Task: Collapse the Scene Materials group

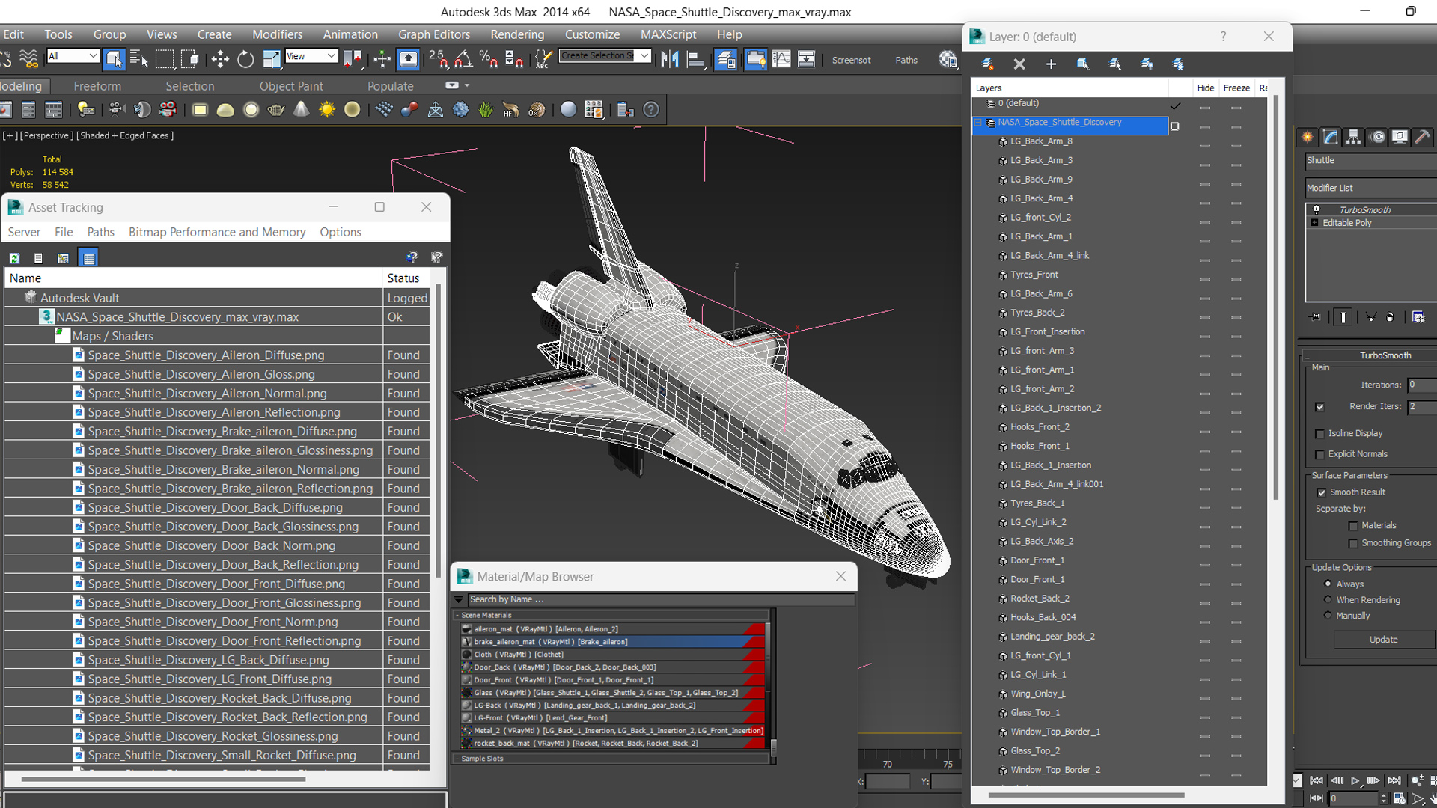Action: (457, 616)
